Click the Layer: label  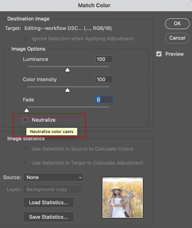14,189
